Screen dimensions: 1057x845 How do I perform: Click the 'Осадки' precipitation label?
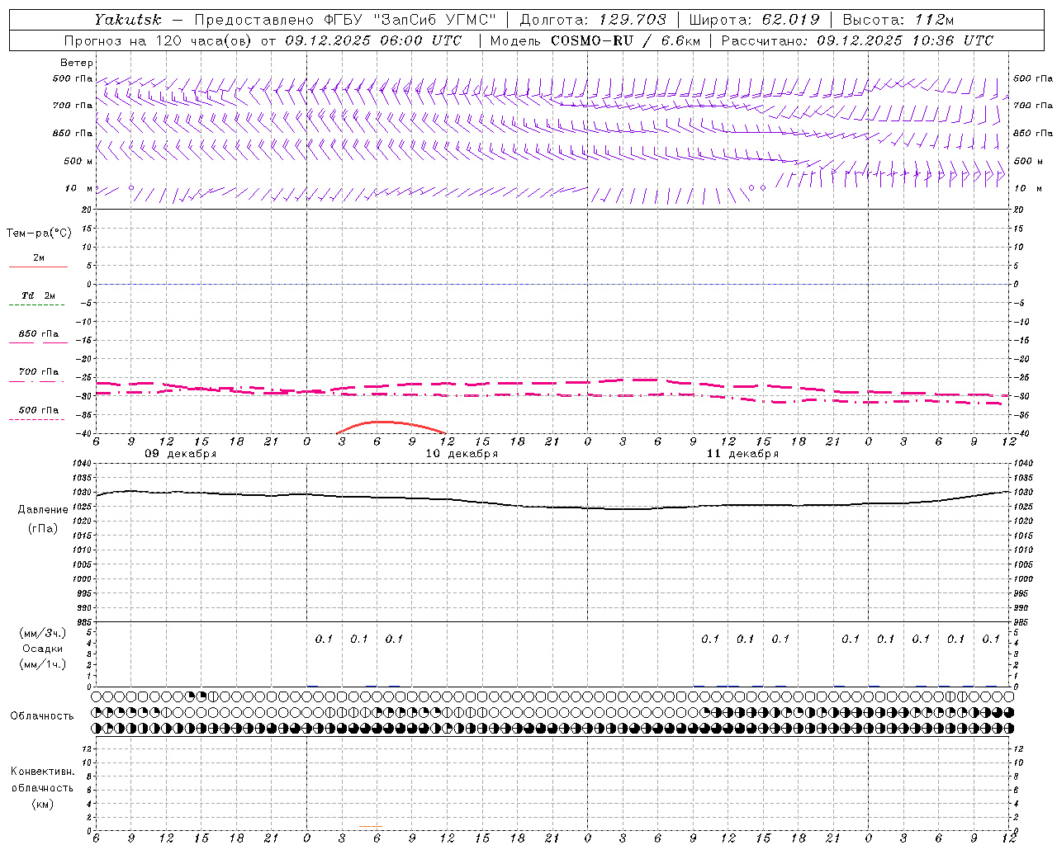coord(43,649)
